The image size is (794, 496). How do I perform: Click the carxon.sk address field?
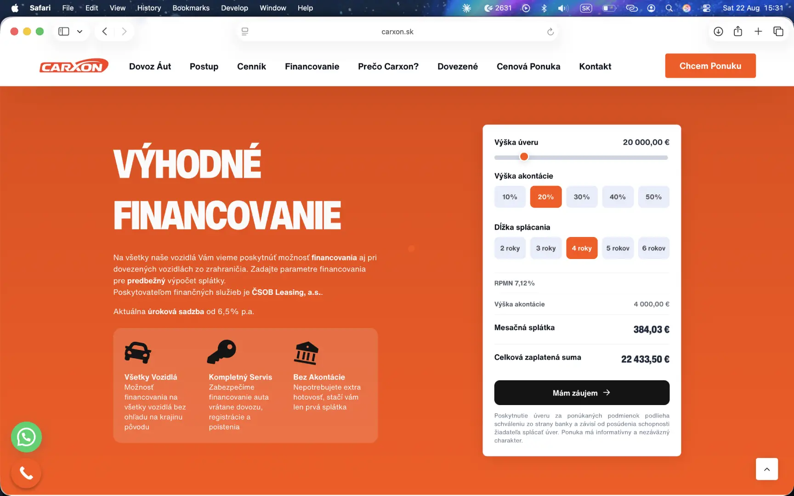[x=397, y=32]
